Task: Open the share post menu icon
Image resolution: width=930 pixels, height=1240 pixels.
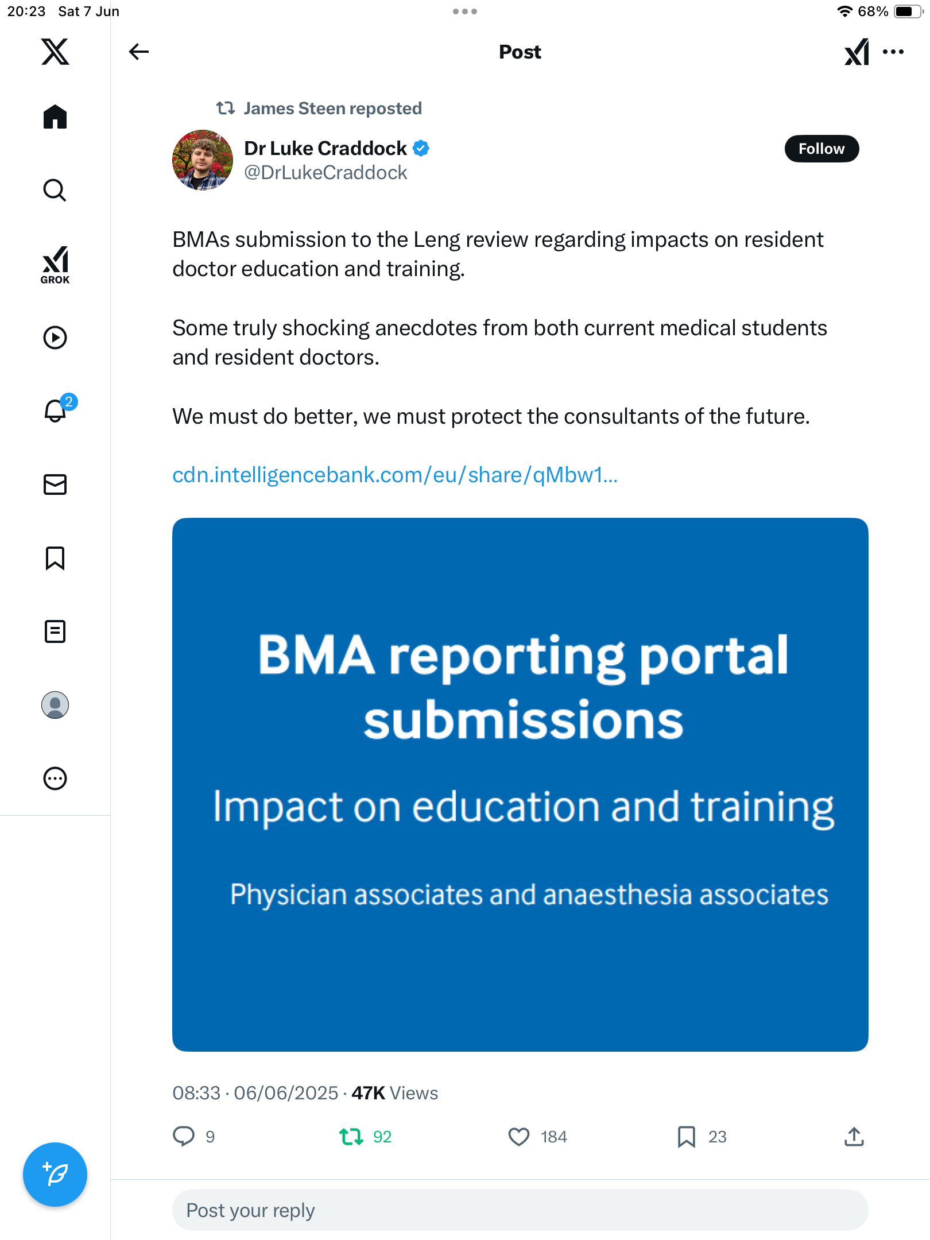Action: point(854,1136)
